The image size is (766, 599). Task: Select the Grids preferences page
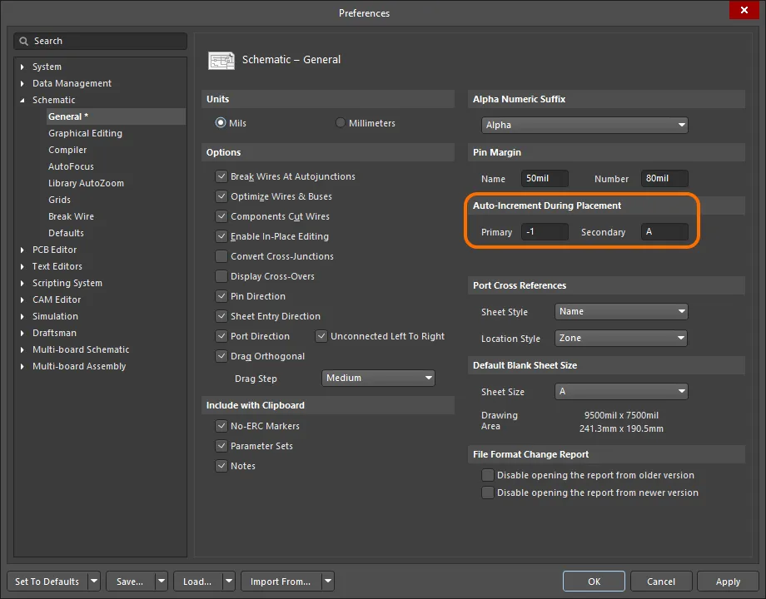(x=61, y=200)
